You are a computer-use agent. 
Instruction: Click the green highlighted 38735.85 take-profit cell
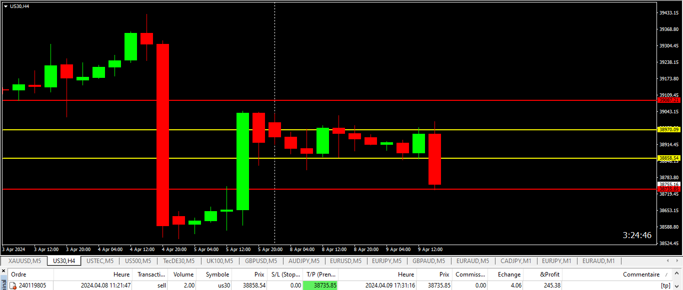pos(320,286)
